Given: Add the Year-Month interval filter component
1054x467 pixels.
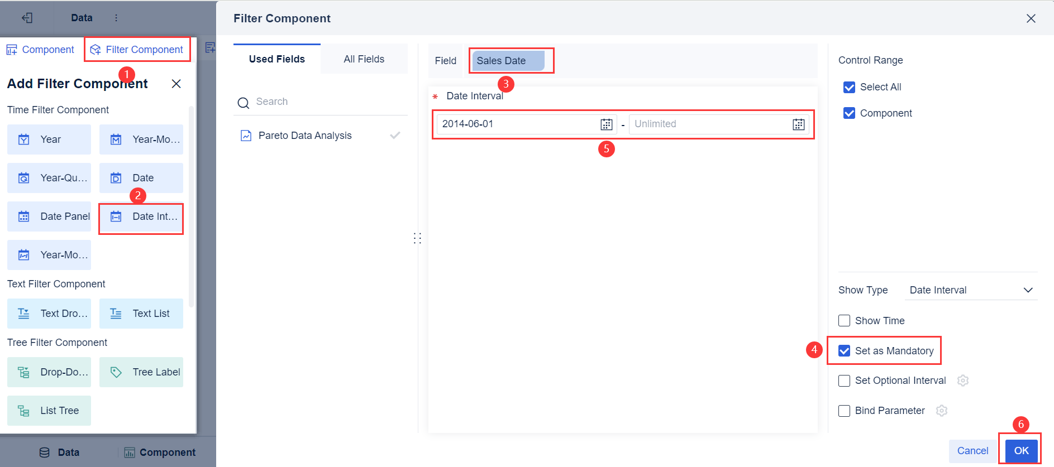Looking at the screenshot, I should (x=49, y=255).
